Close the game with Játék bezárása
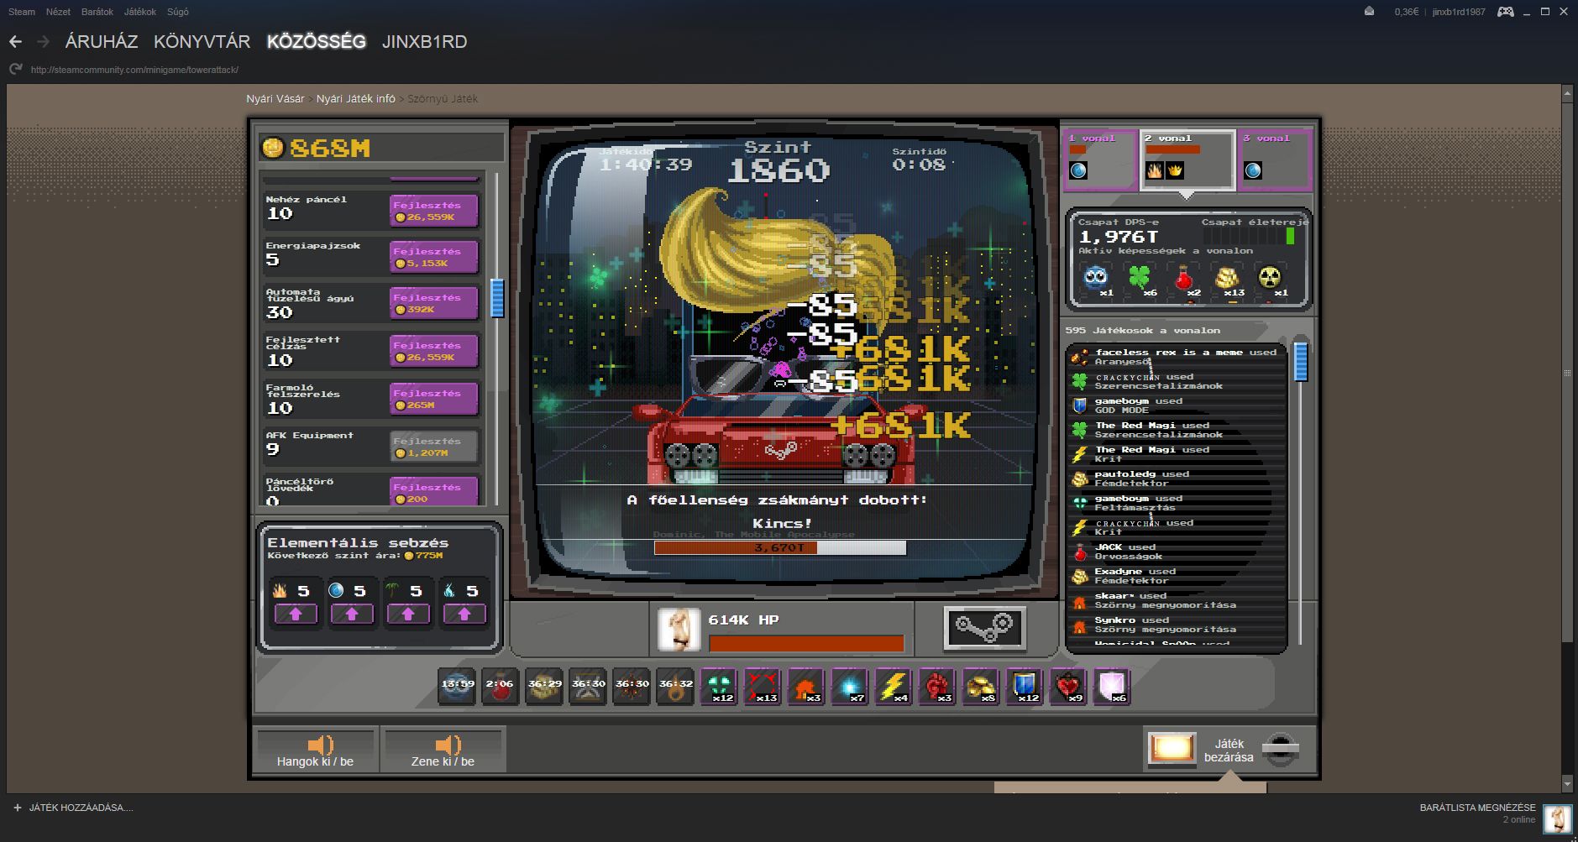The image size is (1578, 842). (x=1229, y=750)
